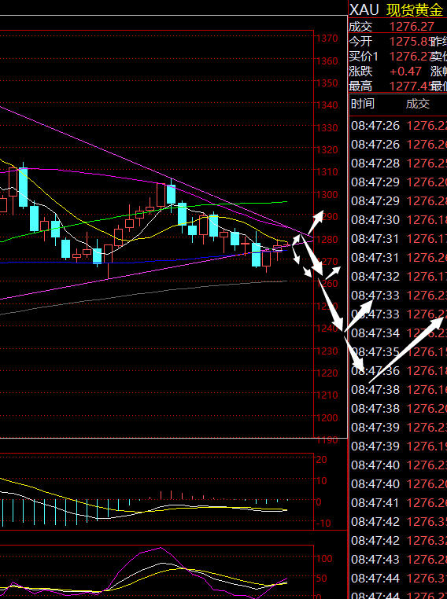Select the 08:47:30 trade record row
447x599 pixels.
tap(398, 219)
